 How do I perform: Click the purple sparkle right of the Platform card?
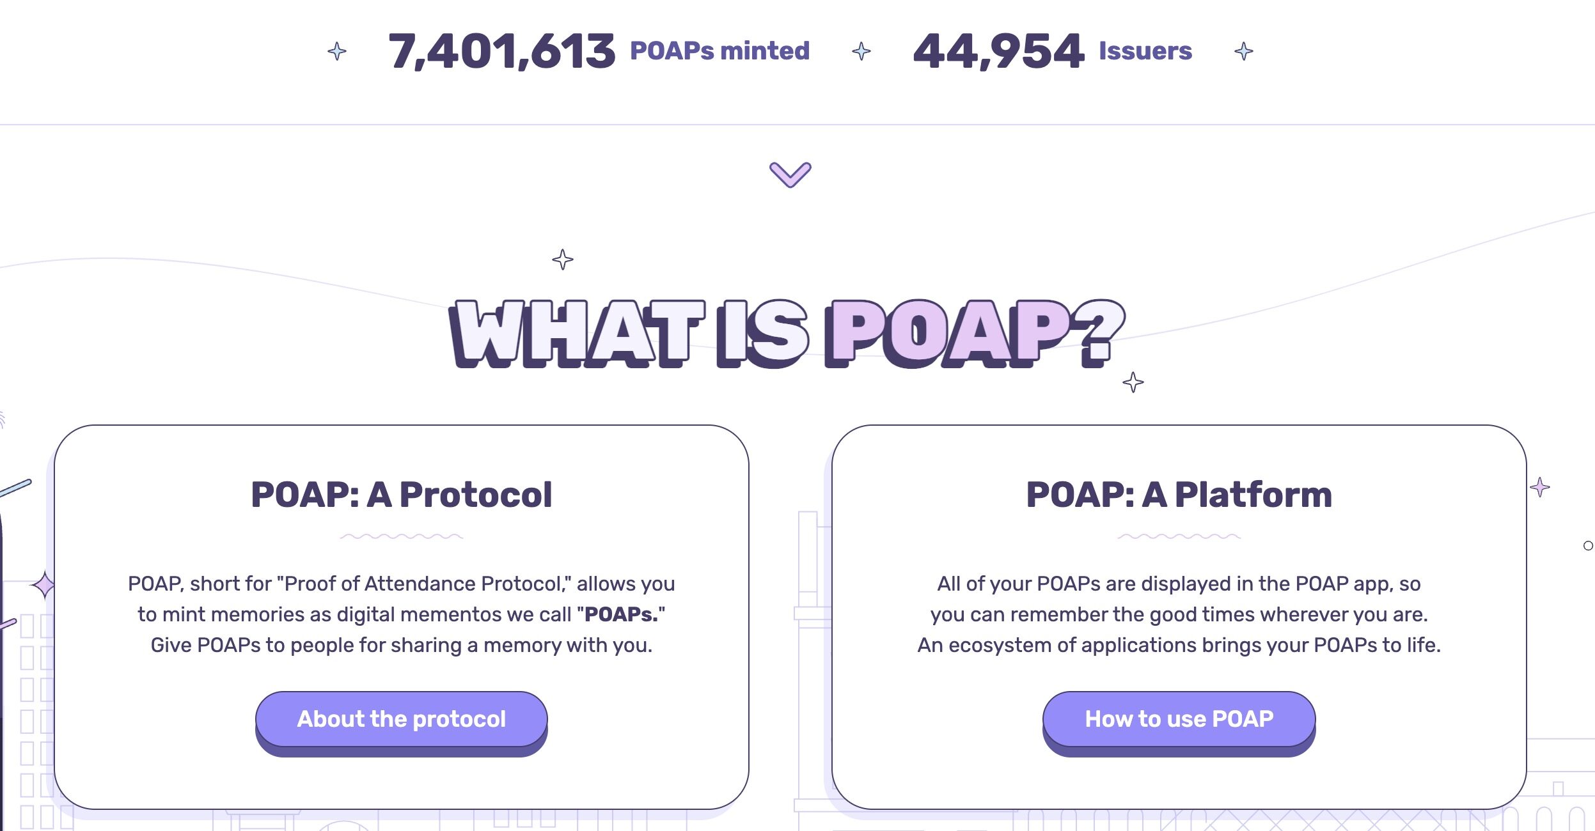pyautogui.click(x=1540, y=488)
